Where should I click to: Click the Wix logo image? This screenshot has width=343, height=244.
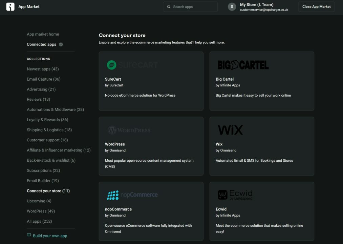tap(230, 130)
